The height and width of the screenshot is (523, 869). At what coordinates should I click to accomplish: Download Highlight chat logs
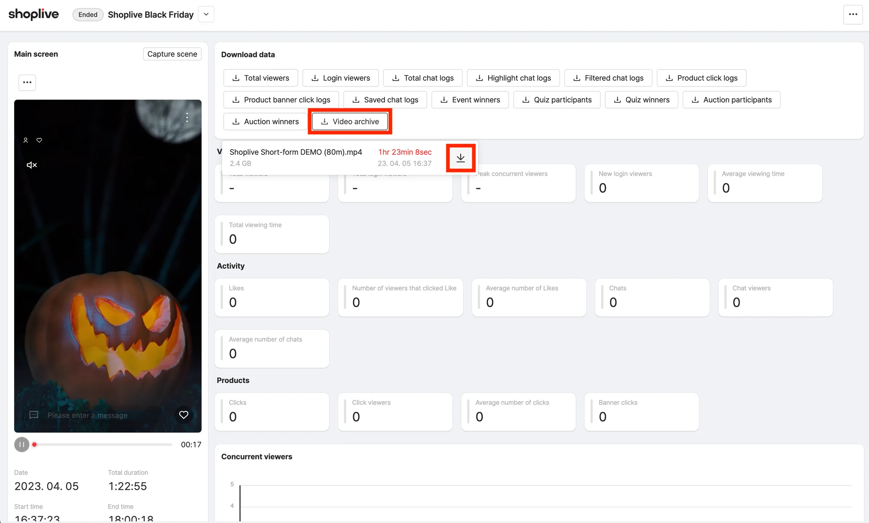point(513,78)
